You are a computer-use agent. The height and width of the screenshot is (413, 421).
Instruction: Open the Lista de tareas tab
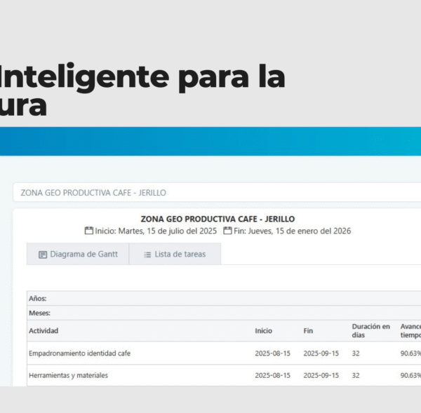tap(175, 255)
